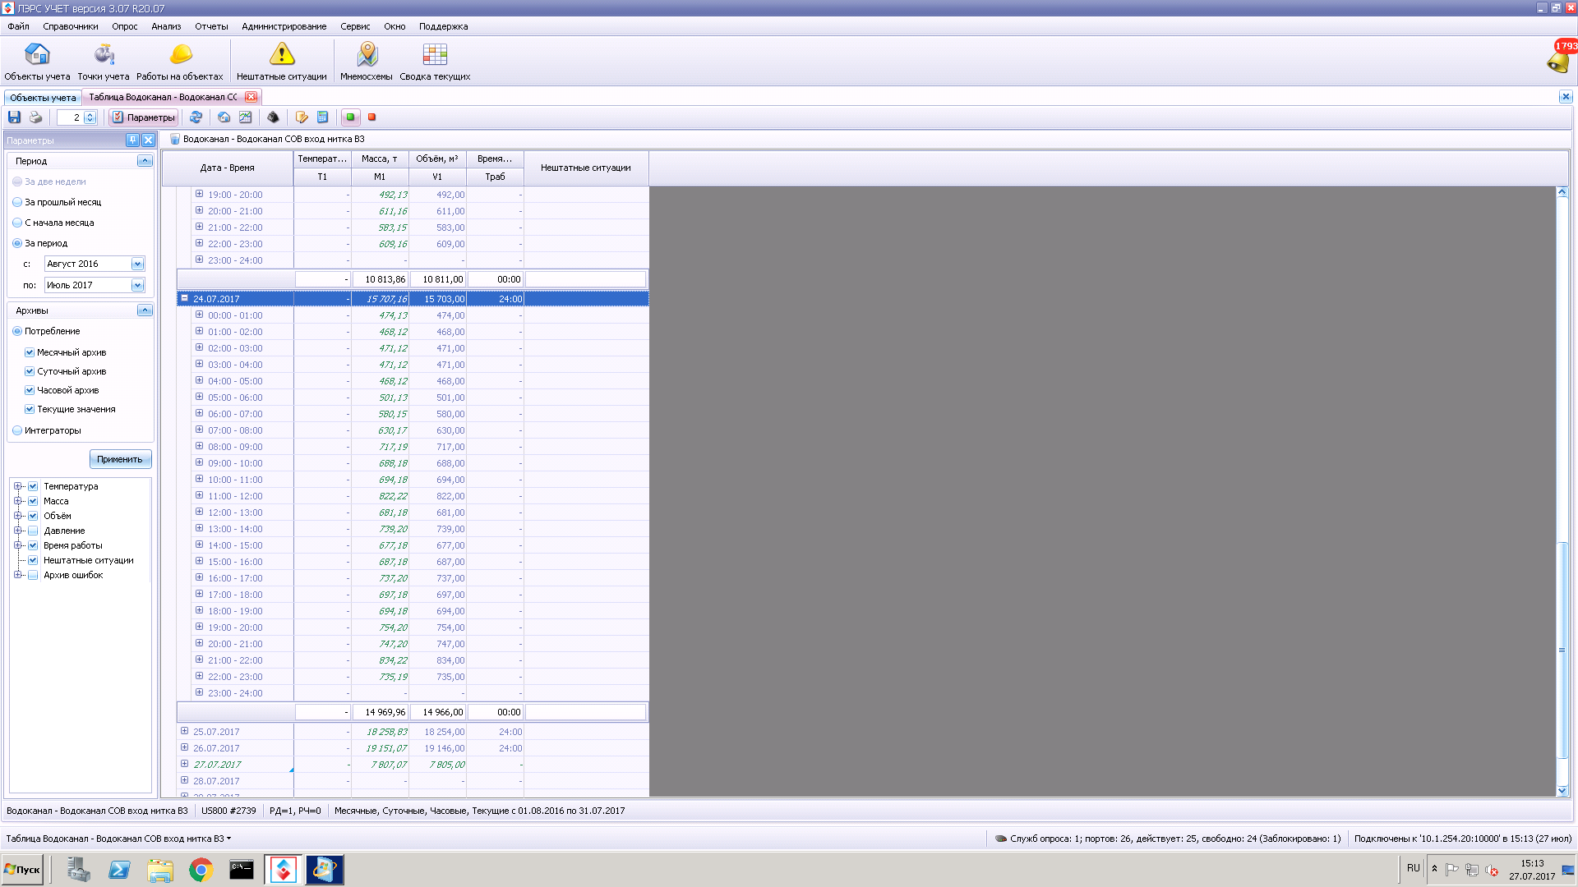This screenshot has height=887, width=1578.
Task: Click the red square stop button
Action: 371,117
